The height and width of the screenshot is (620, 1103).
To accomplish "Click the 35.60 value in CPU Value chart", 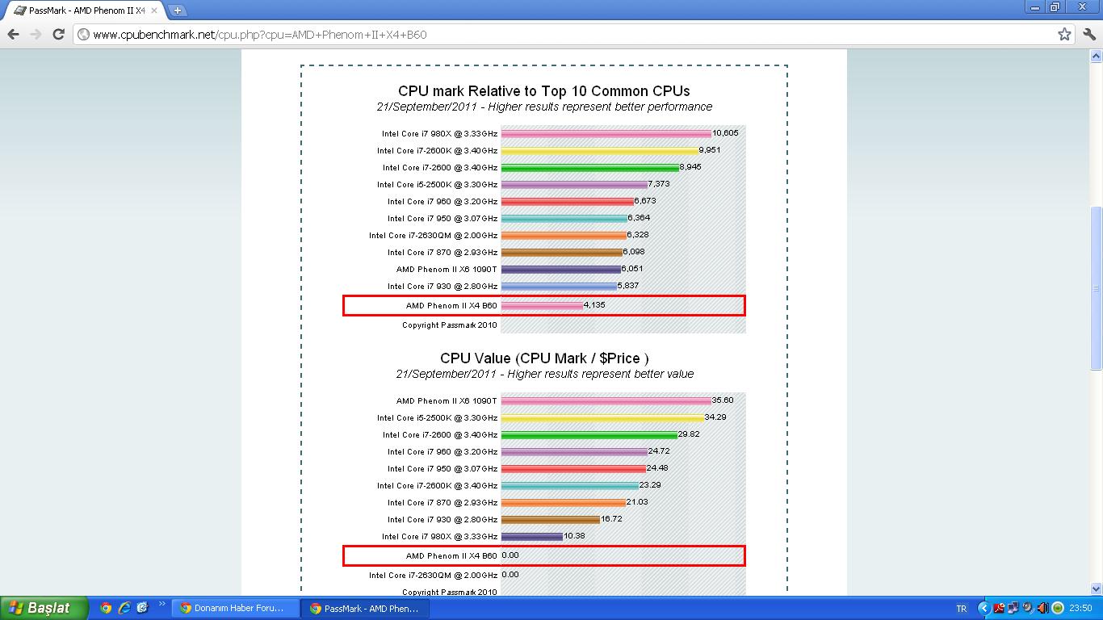I will pos(723,400).
